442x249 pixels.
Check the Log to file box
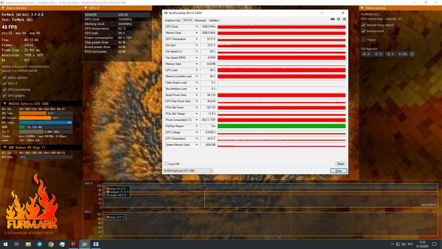pyautogui.click(x=167, y=164)
